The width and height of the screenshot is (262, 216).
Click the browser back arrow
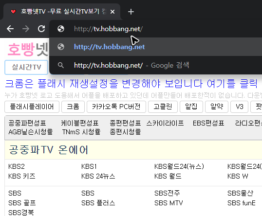coord(10,29)
